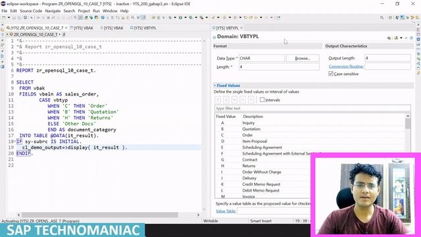
Task: Click the blue circular toolbar icon
Action: (x=103, y=18)
